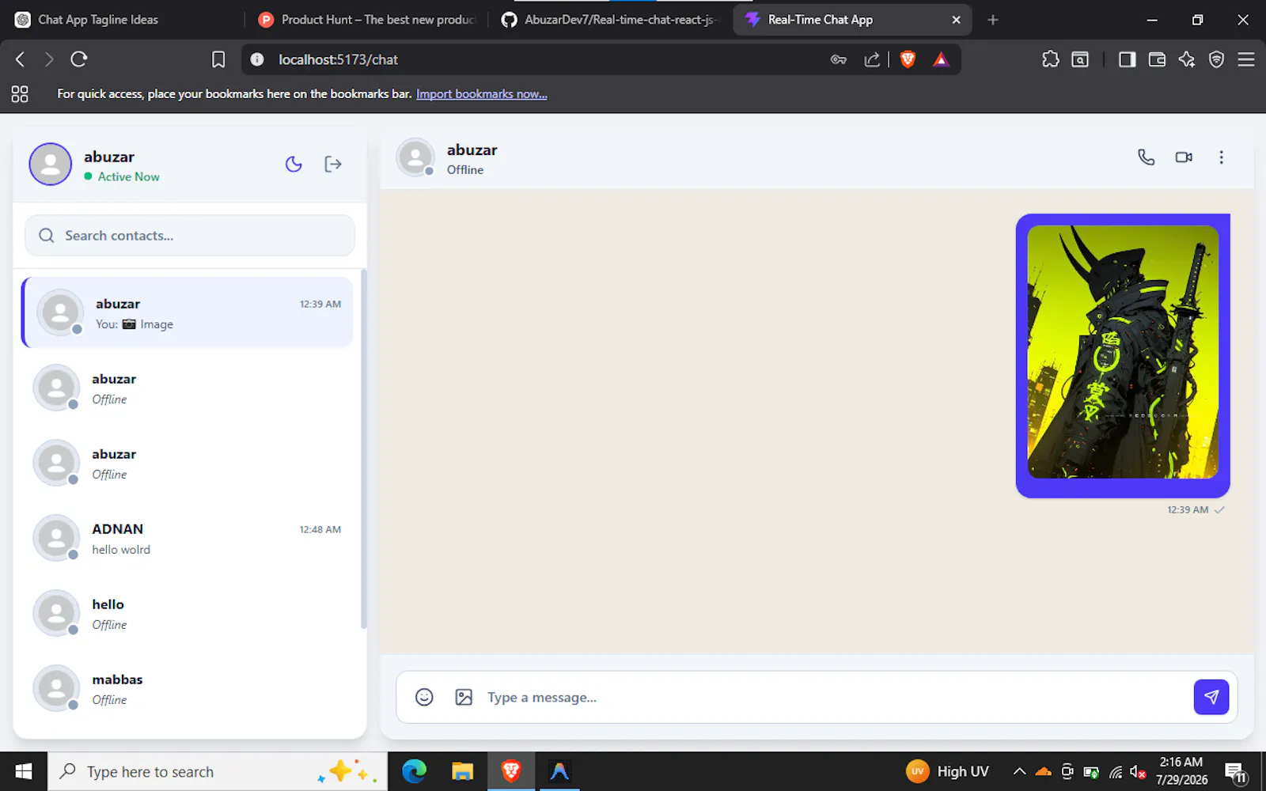This screenshot has width=1266, height=791.
Task: Open apps grid icon in bookmarks bar
Action: point(20,94)
